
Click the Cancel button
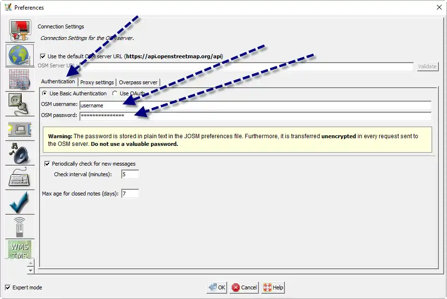[244, 287]
